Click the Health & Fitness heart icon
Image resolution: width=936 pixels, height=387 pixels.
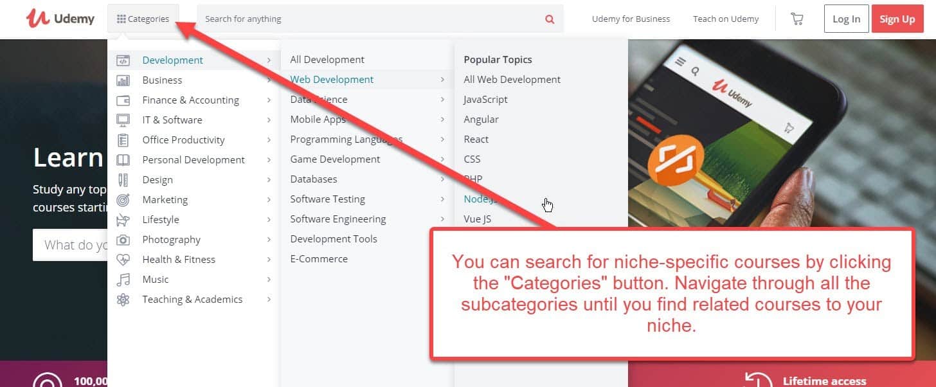(123, 259)
